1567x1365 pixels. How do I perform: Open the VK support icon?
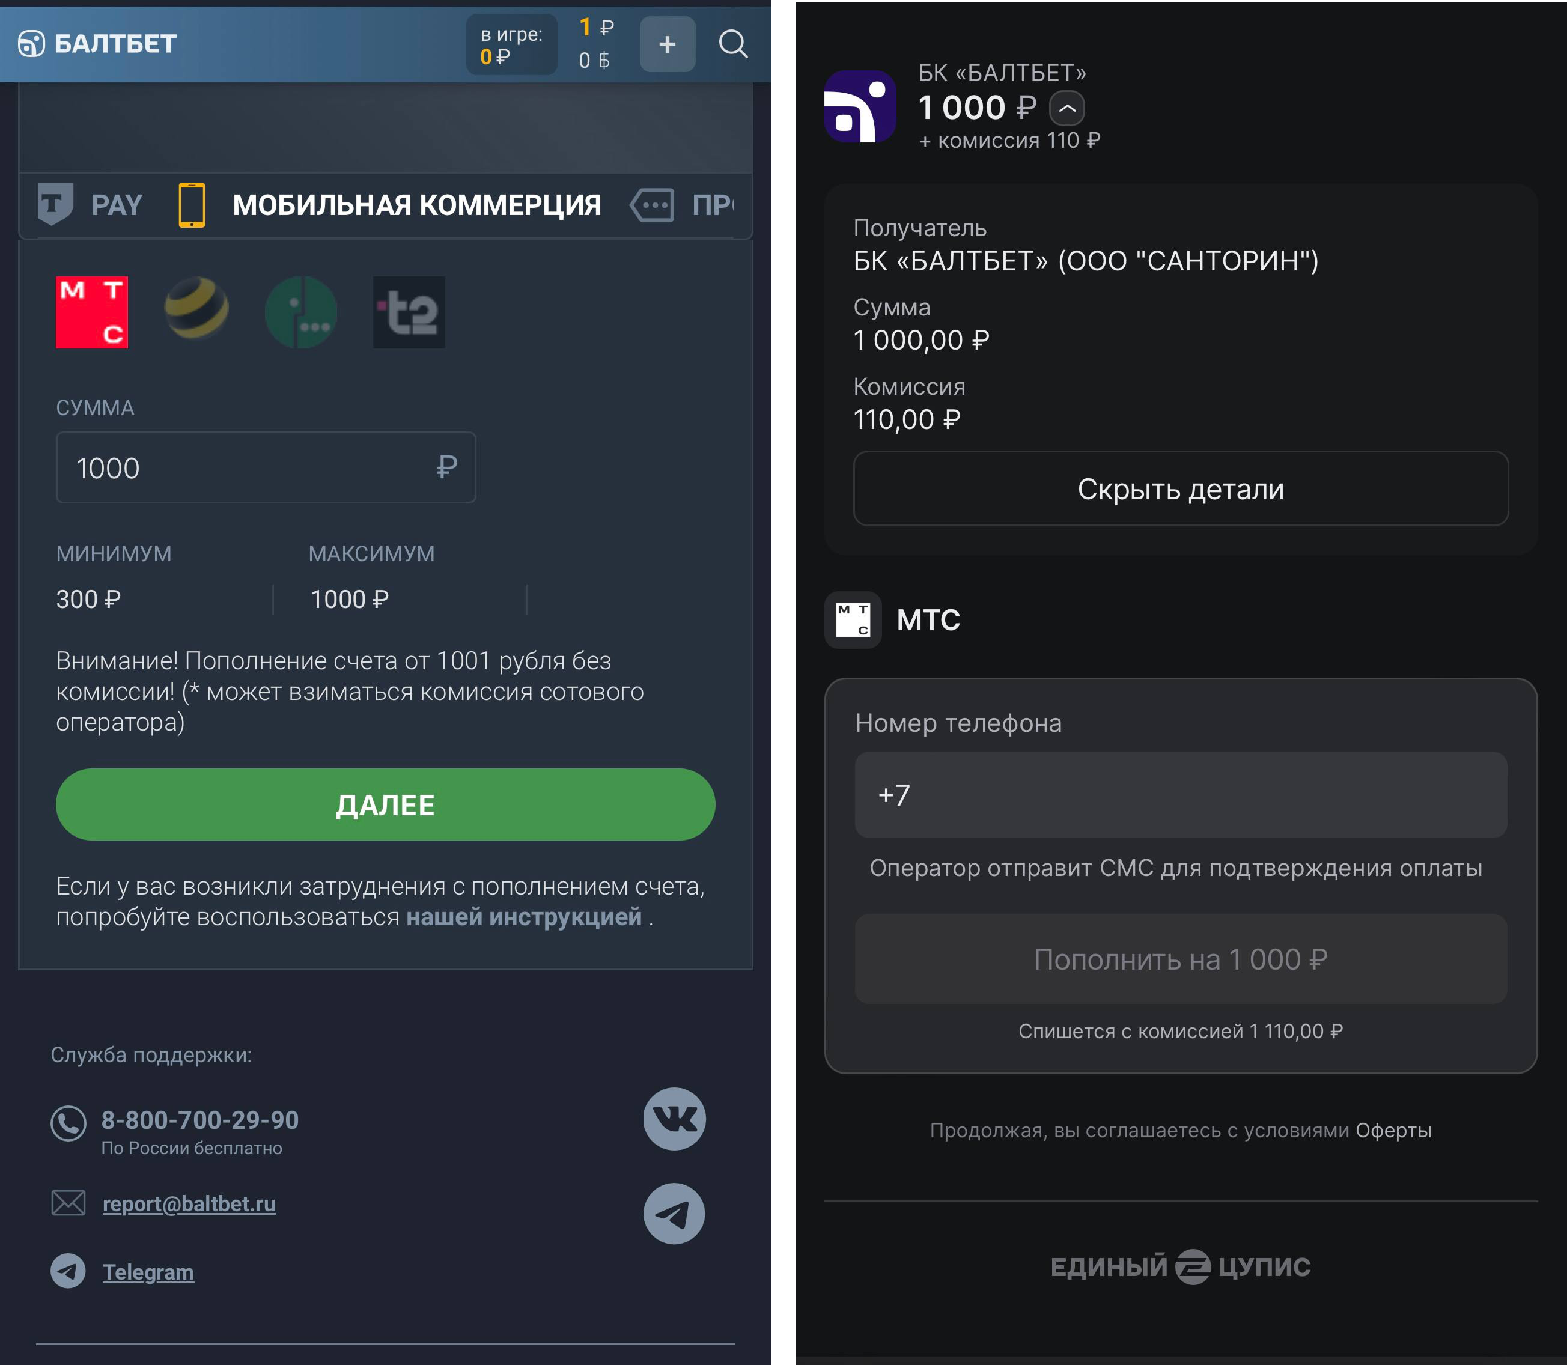pos(674,1118)
